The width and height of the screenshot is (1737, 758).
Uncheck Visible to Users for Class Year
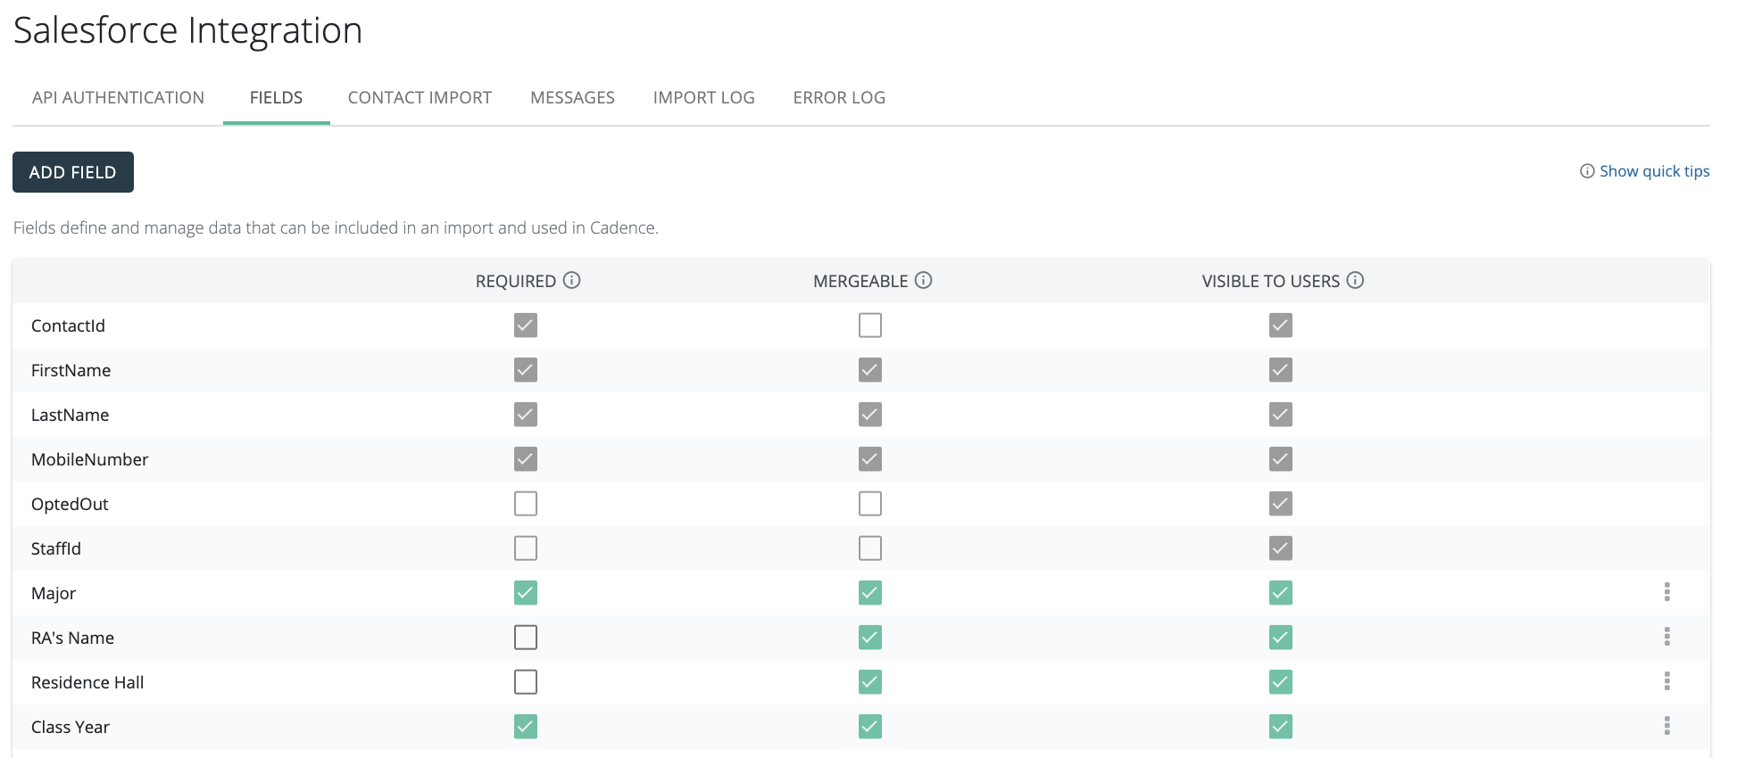point(1281,727)
